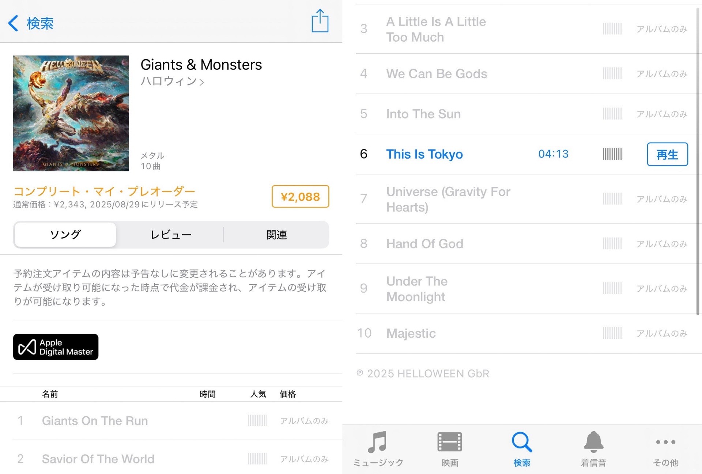The width and height of the screenshot is (702, 474).
Task: Switch to the ソング segment
Action: pyautogui.click(x=65, y=235)
